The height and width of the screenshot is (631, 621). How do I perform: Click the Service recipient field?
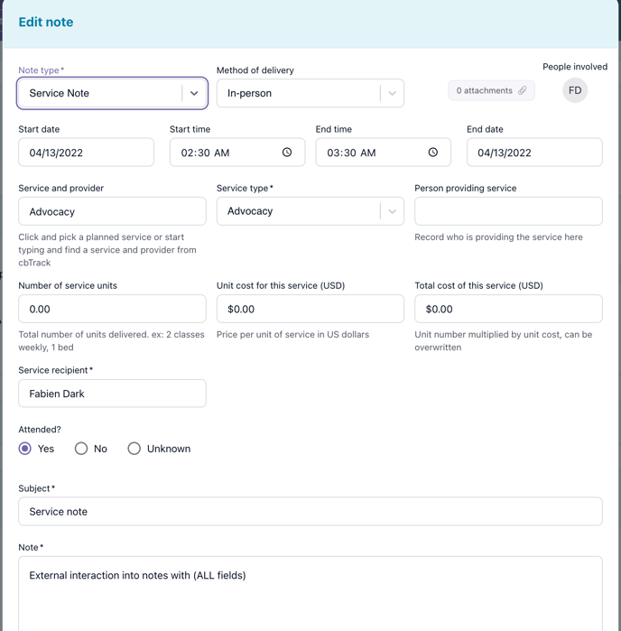point(112,394)
